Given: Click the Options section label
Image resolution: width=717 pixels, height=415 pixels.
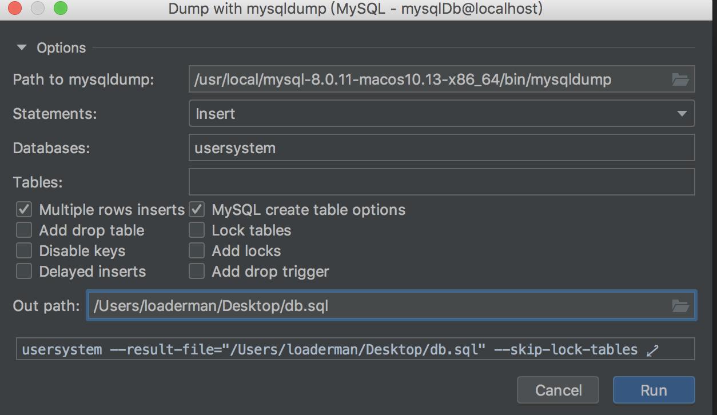Looking at the screenshot, I should click(61, 48).
